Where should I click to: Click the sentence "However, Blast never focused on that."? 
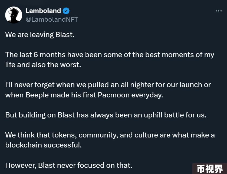[69, 165]
